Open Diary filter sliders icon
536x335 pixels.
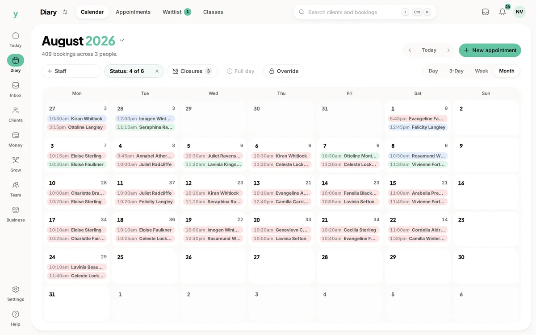click(x=65, y=12)
